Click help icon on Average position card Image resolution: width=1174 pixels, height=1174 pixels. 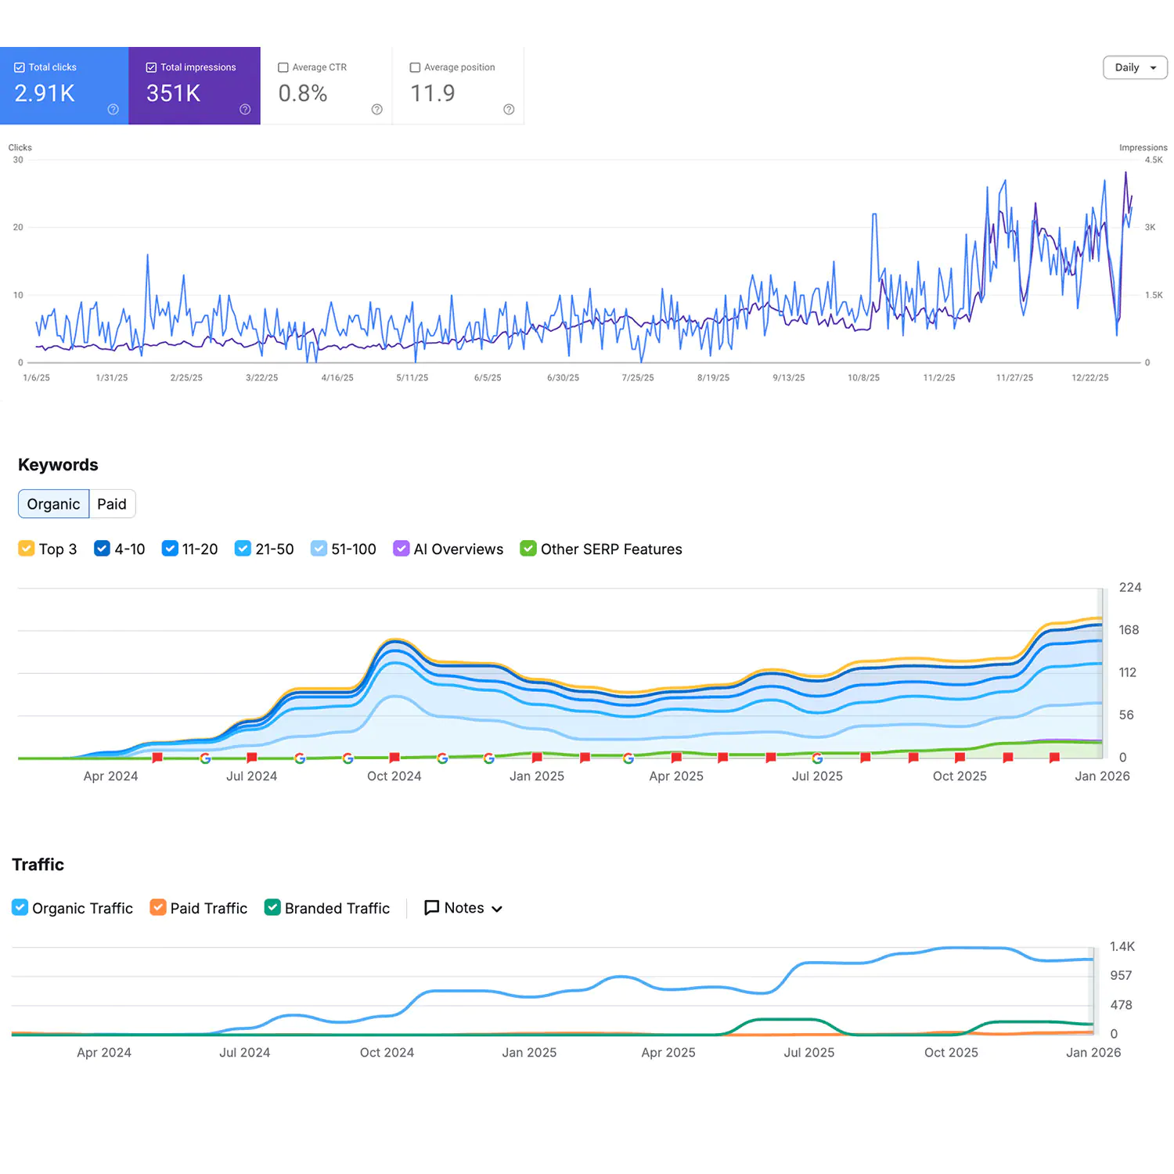click(509, 110)
